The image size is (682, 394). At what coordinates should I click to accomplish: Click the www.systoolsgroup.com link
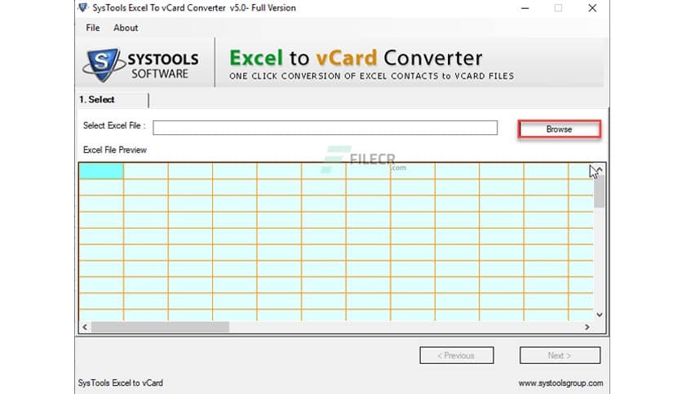click(560, 383)
